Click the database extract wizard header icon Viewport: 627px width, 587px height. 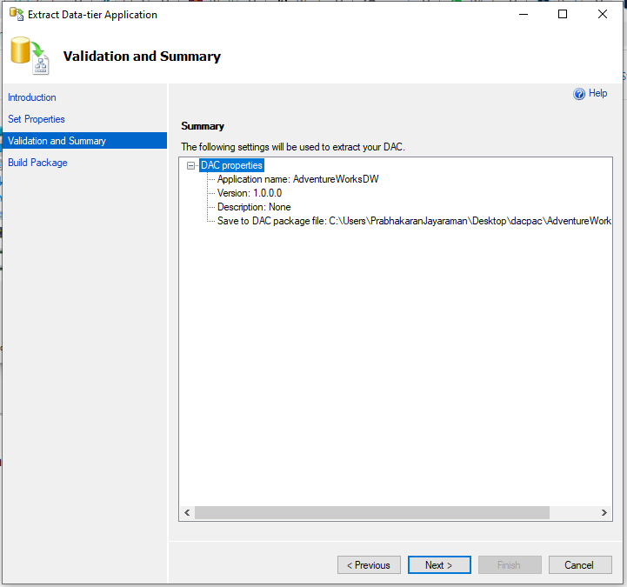click(x=30, y=56)
